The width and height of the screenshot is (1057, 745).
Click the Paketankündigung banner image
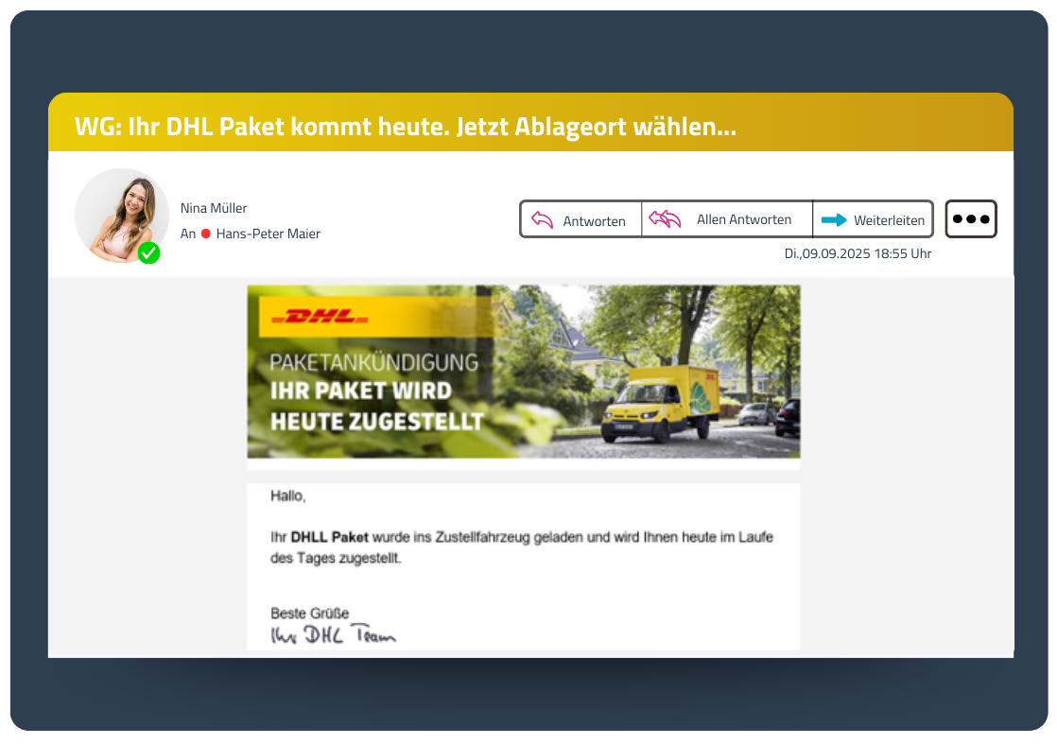pos(523,372)
